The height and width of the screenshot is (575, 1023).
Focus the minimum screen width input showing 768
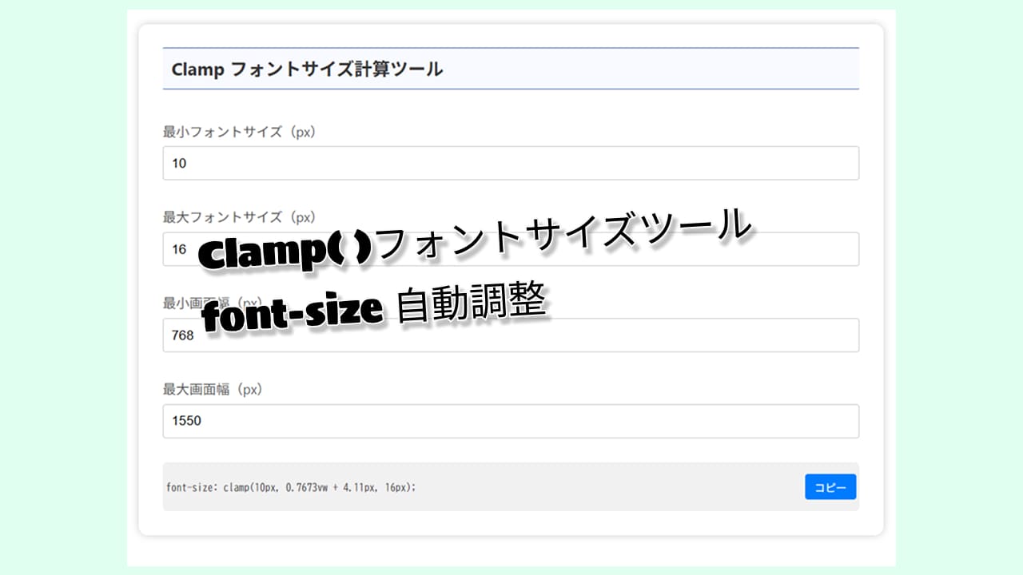(511, 335)
